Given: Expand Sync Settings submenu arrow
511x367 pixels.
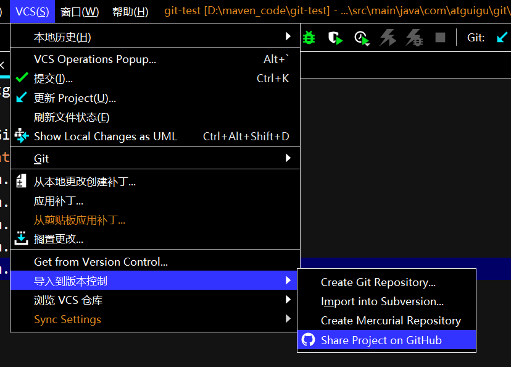Looking at the screenshot, I should pyautogui.click(x=288, y=318).
